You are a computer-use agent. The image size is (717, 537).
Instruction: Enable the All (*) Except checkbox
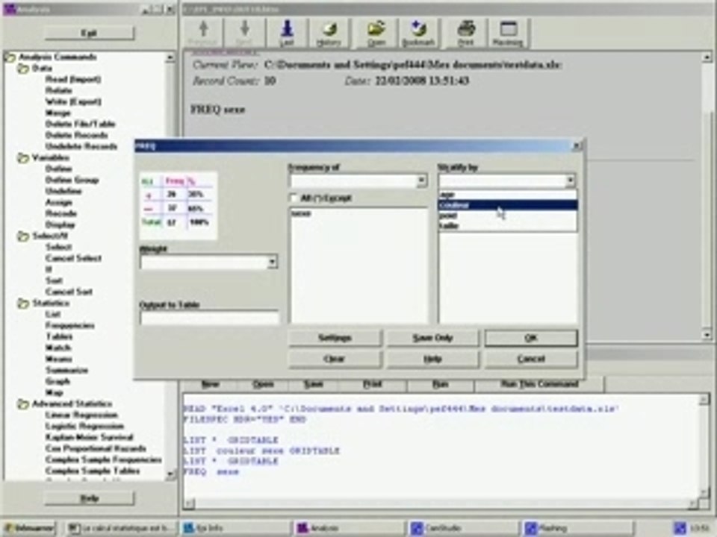[x=294, y=198]
